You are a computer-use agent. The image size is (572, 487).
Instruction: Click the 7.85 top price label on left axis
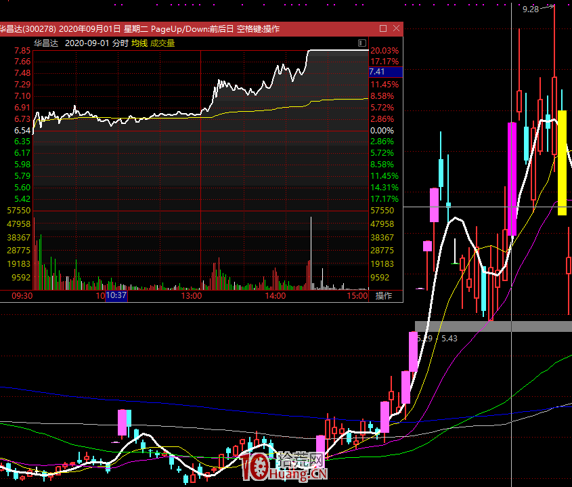point(22,51)
